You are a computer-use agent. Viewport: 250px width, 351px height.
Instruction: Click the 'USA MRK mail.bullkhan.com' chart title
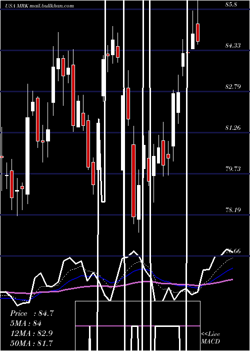tap(39, 6)
